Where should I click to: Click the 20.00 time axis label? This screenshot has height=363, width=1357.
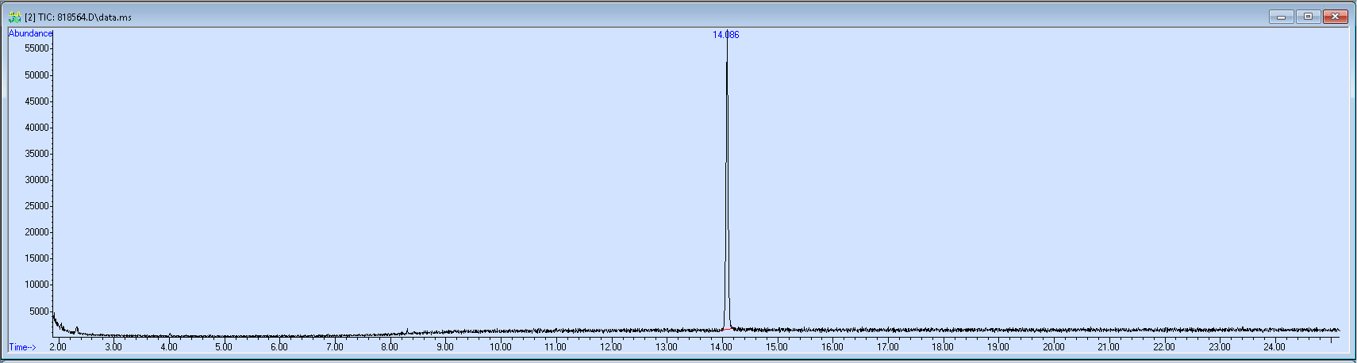tap(1053, 347)
